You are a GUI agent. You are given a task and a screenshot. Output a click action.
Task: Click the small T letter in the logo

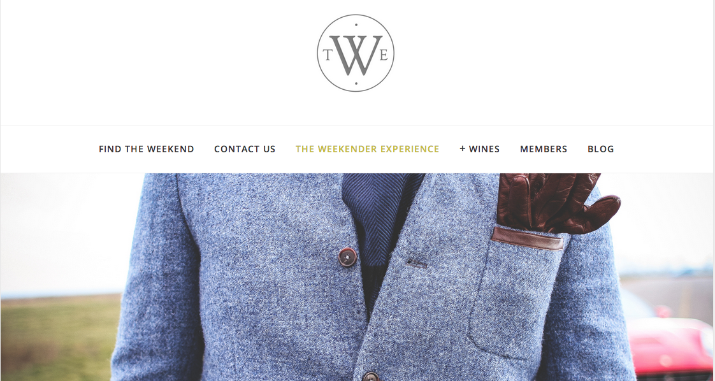click(327, 55)
